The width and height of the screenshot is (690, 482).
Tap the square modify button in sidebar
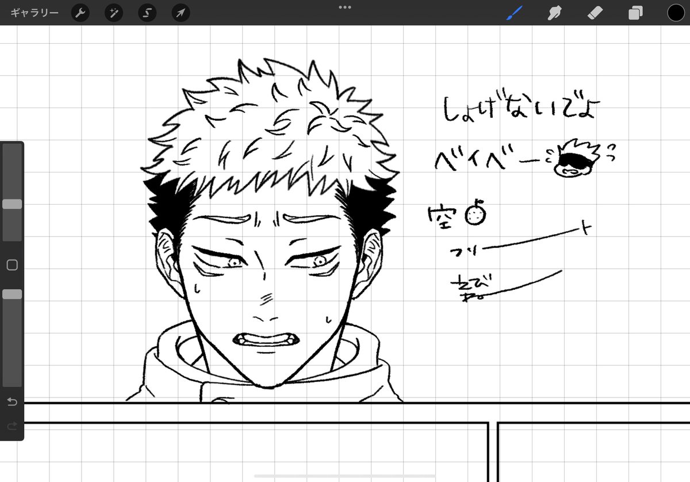click(12, 265)
